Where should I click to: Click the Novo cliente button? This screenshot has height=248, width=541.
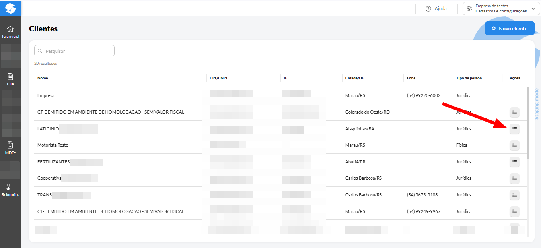509,29
